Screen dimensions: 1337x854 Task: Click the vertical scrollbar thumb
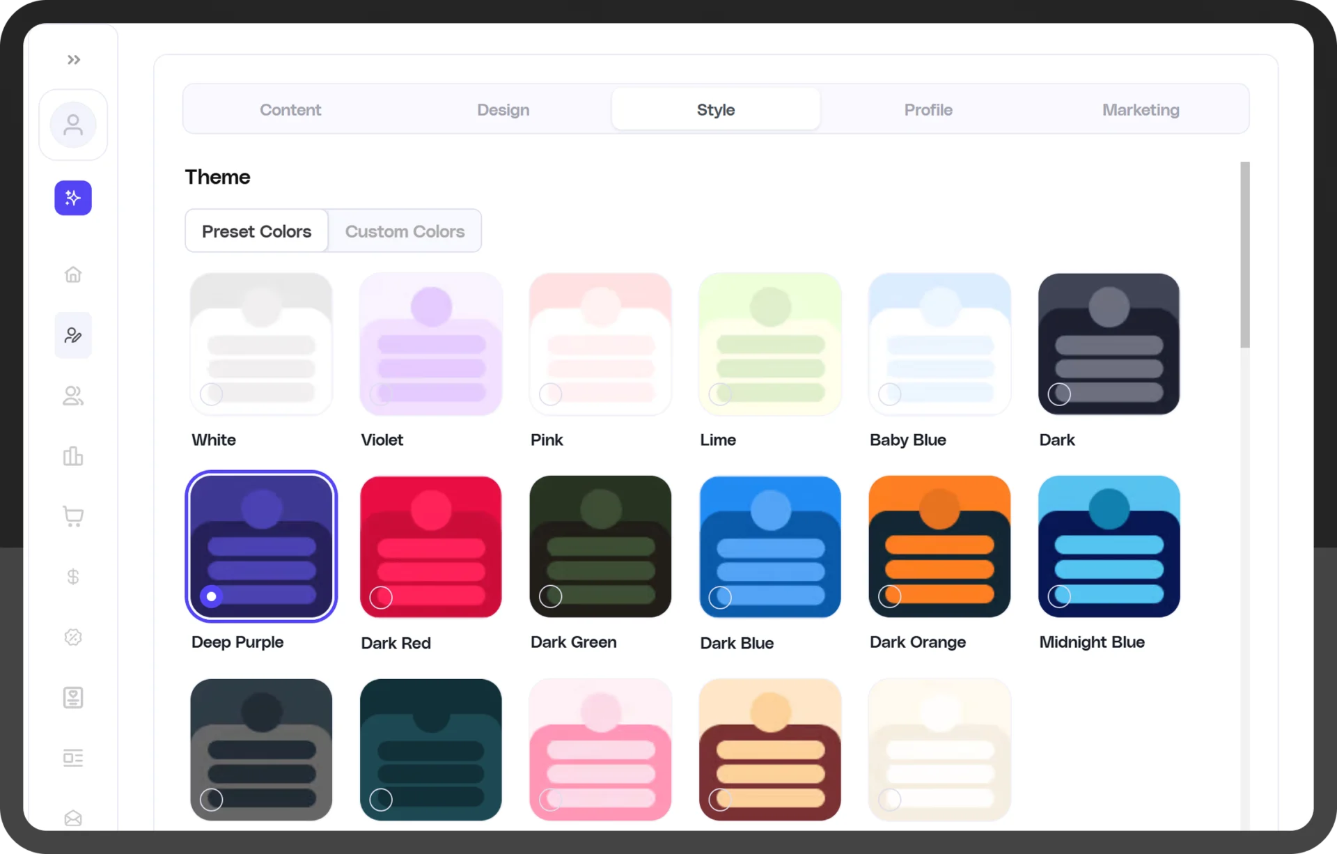[1244, 255]
